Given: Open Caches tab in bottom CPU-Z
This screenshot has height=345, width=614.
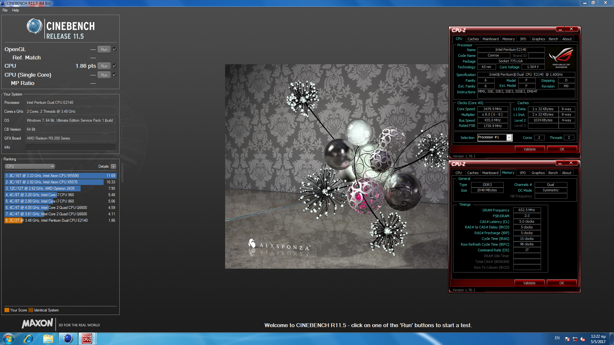Looking at the screenshot, I should coord(473,173).
